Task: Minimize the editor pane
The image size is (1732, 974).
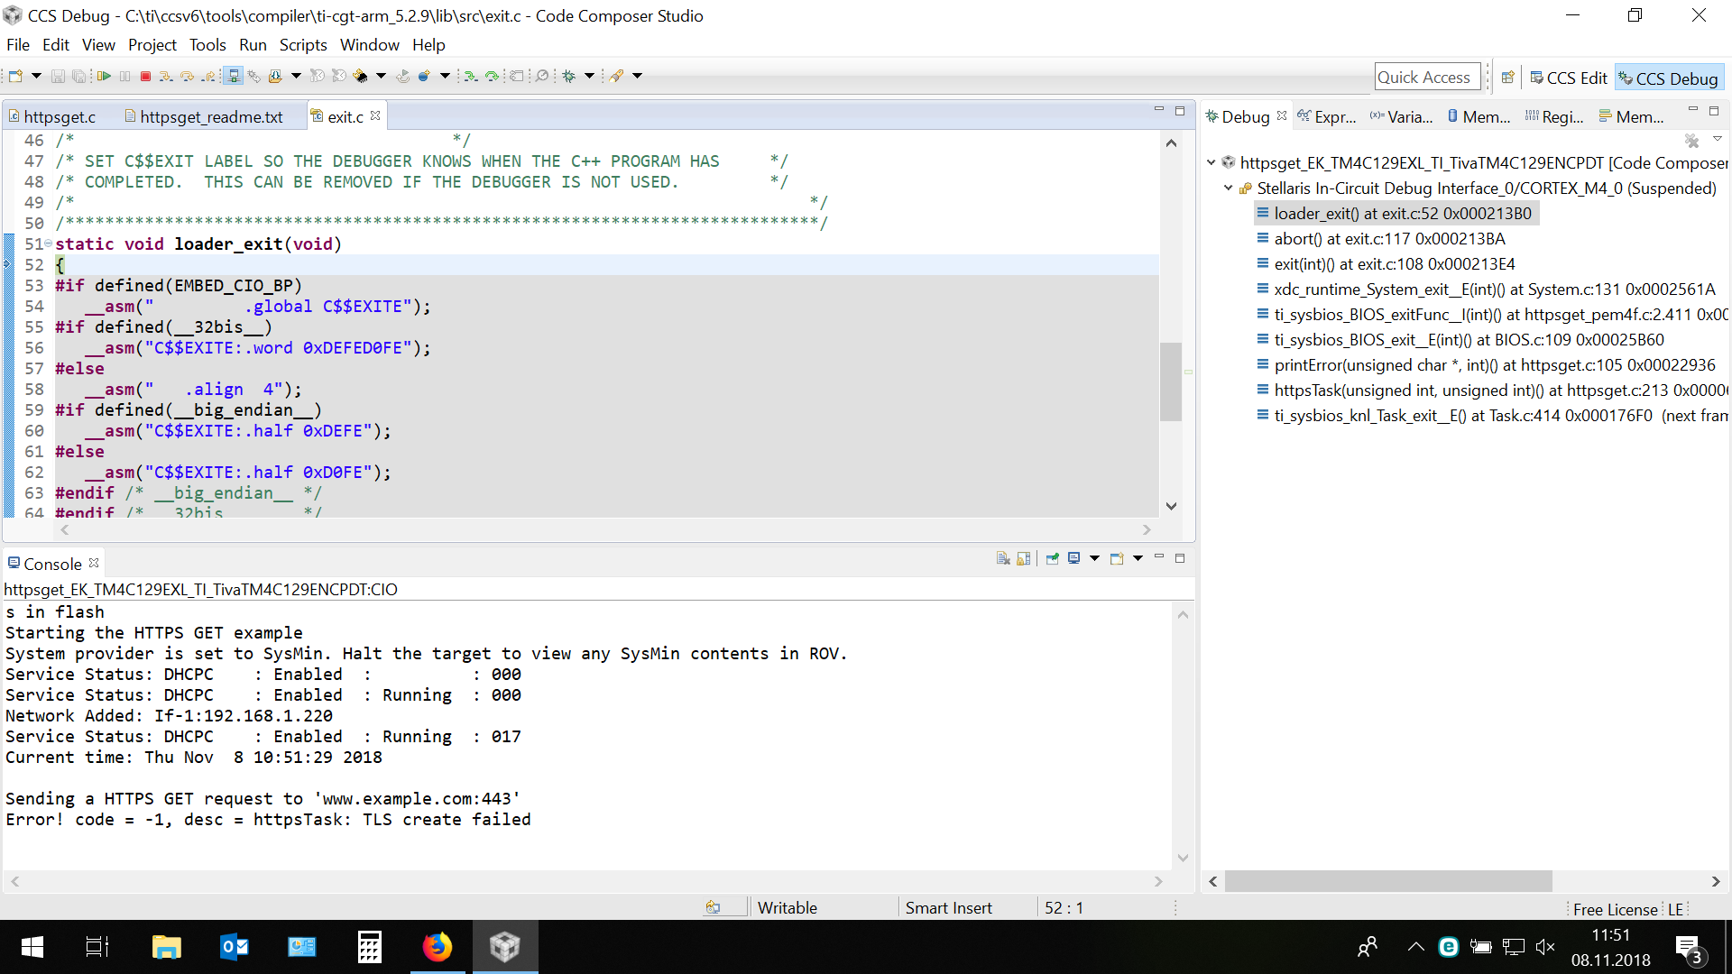Action: pos(1159,111)
